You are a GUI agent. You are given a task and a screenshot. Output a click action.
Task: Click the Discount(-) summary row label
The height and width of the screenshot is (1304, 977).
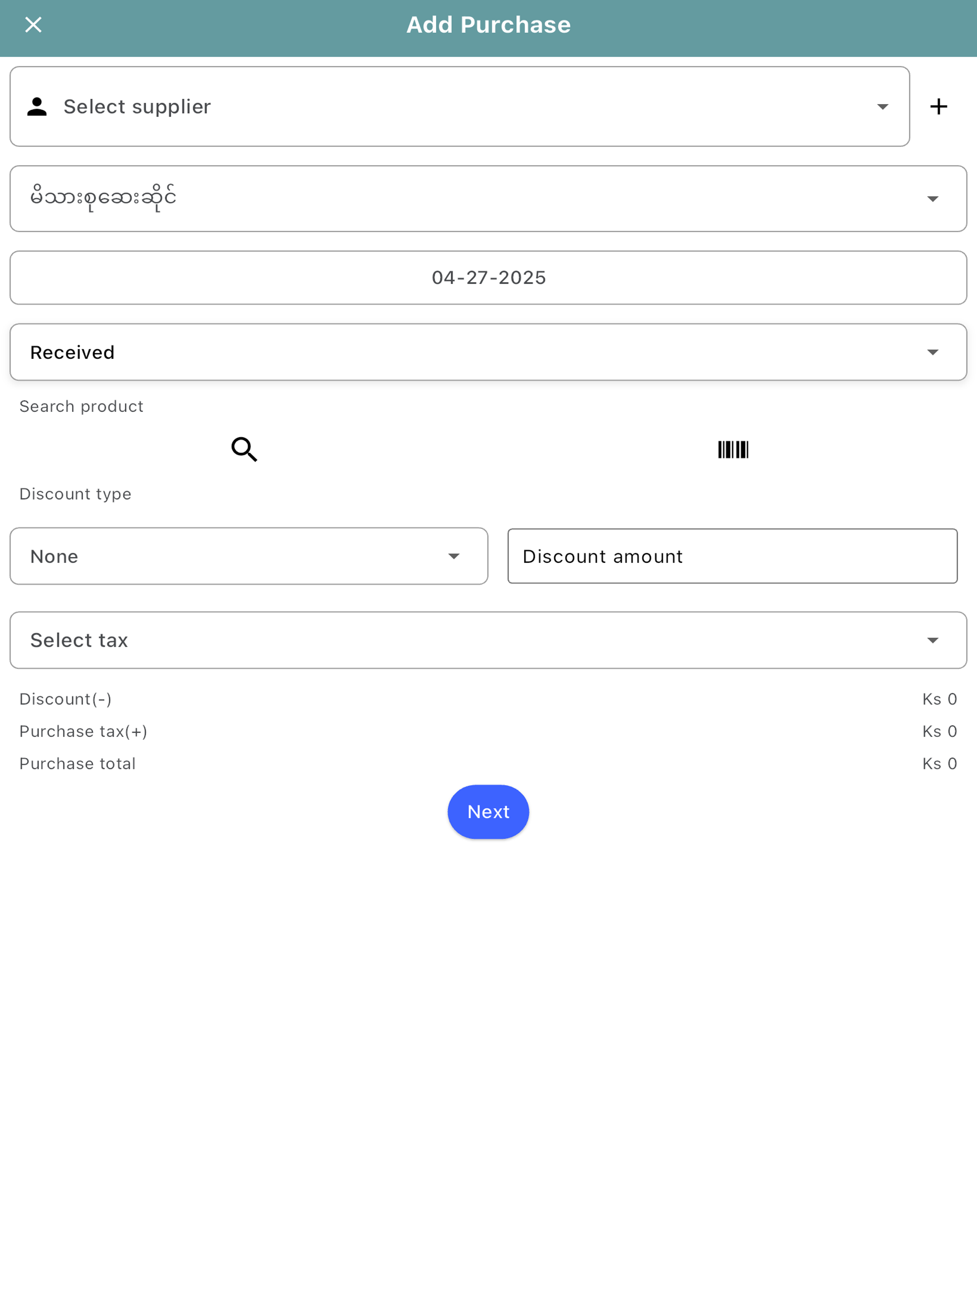[65, 699]
